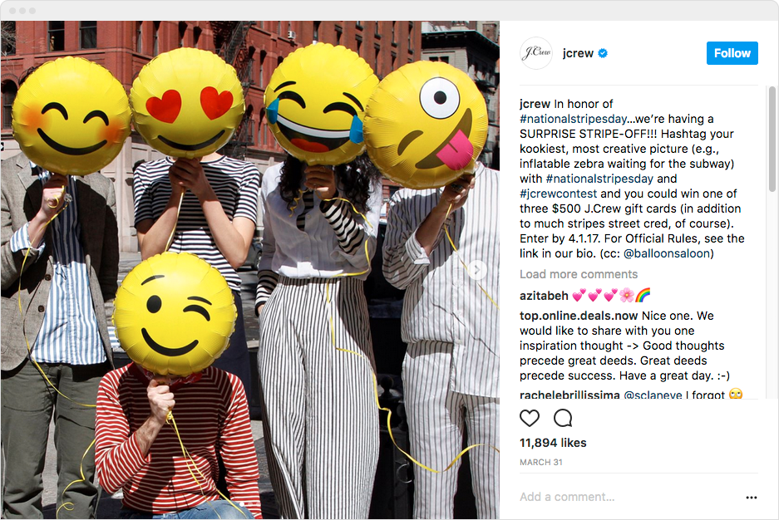The width and height of the screenshot is (779, 520).
Task: Open the #jcrewcontest hashtag link
Action: (x=558, y=194)
